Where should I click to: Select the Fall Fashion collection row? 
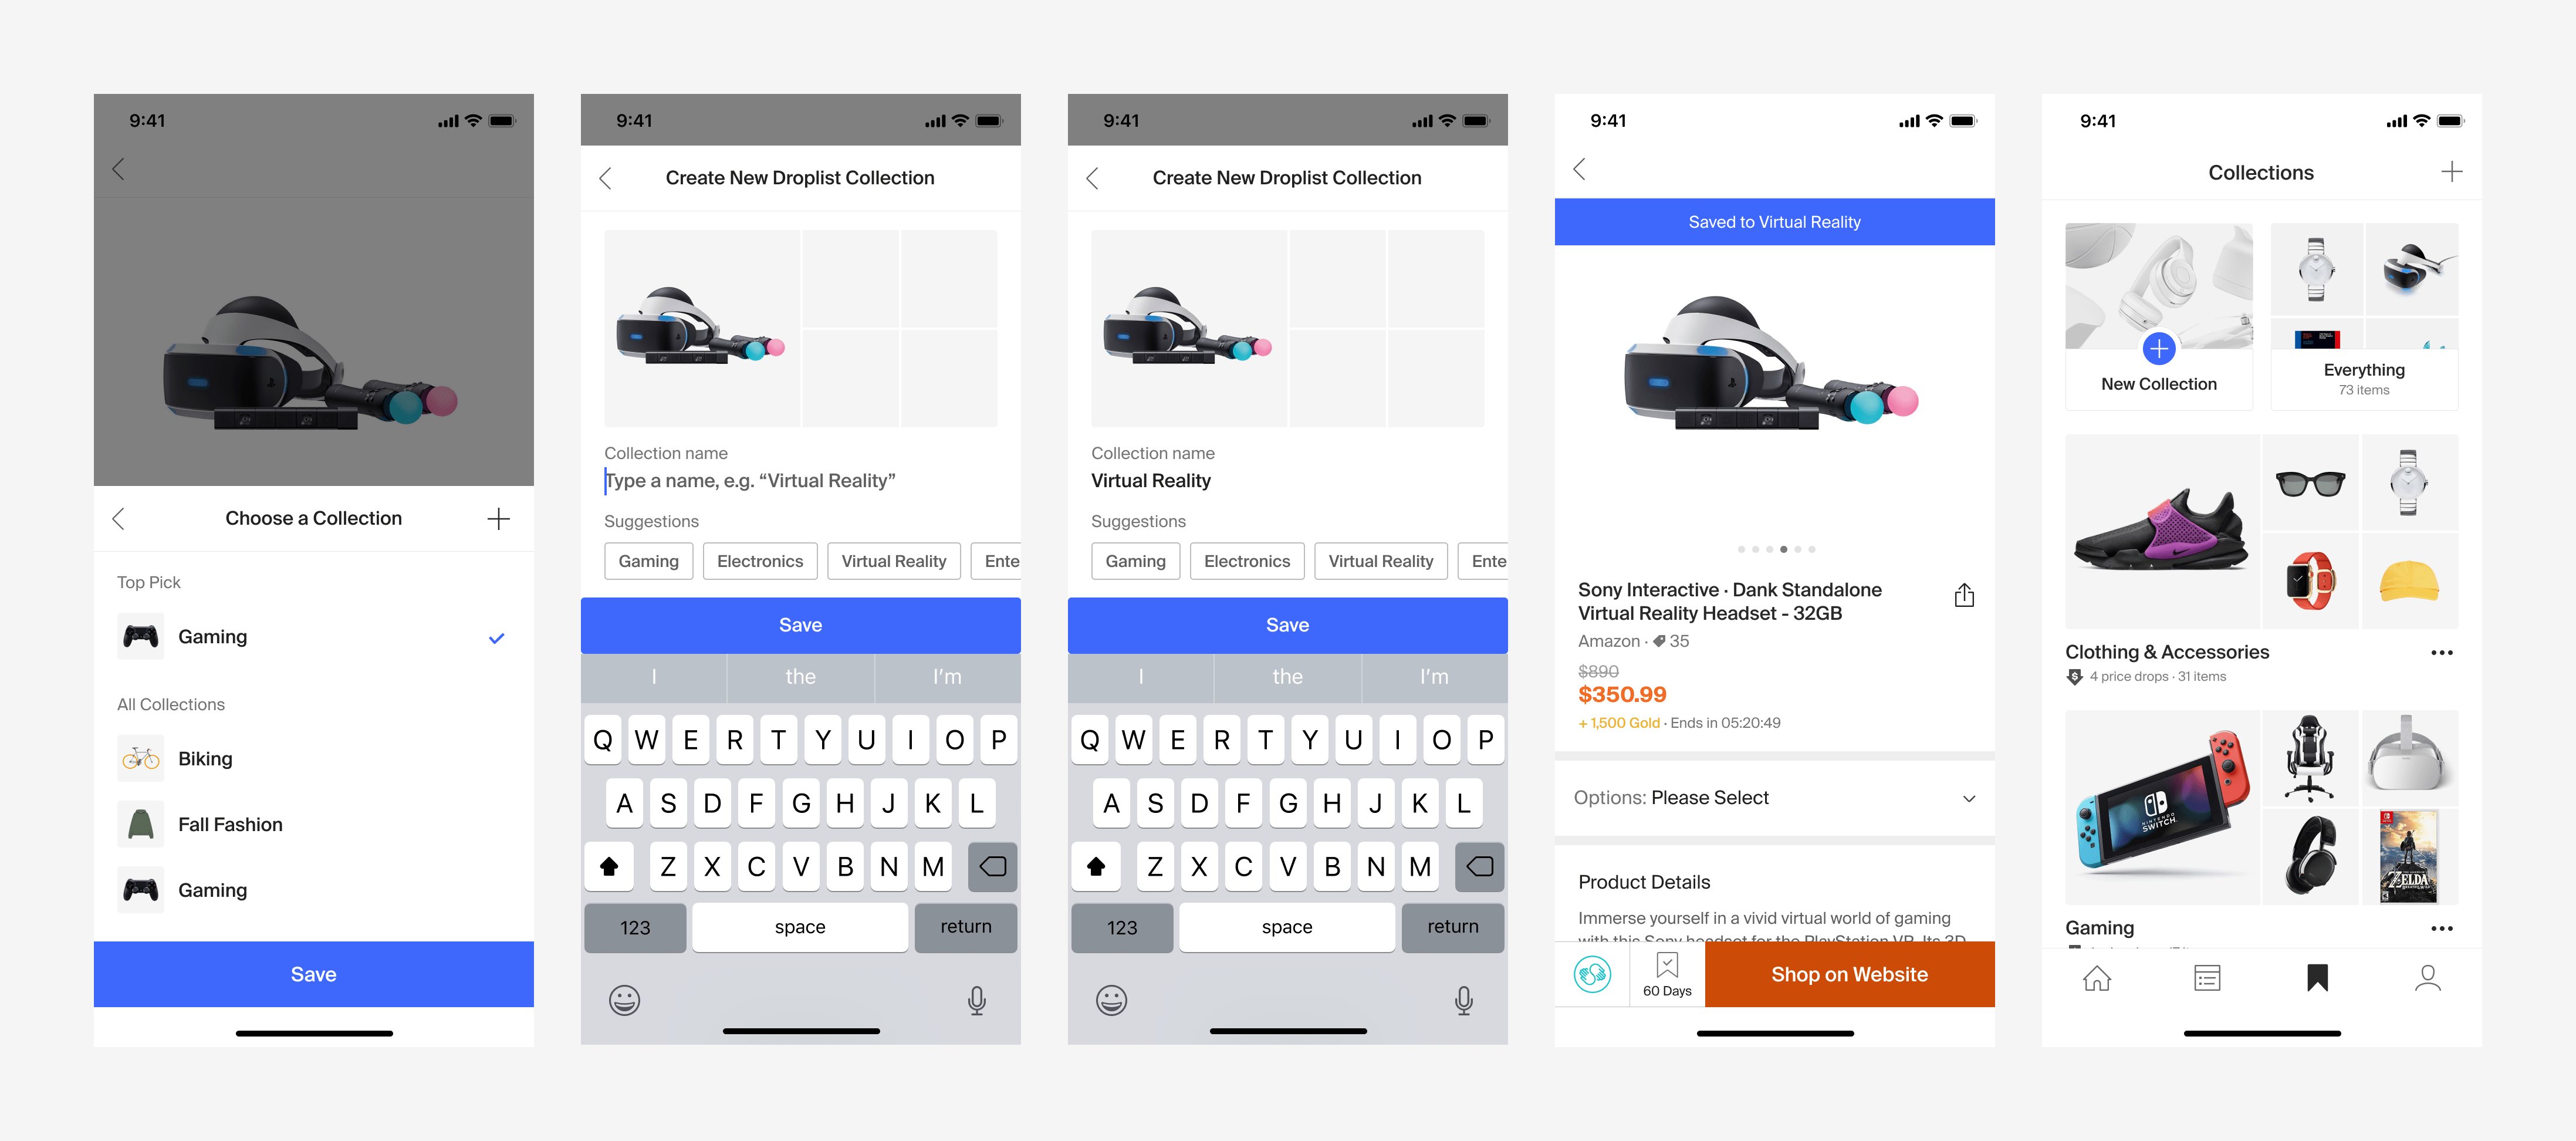pos(313,825)
